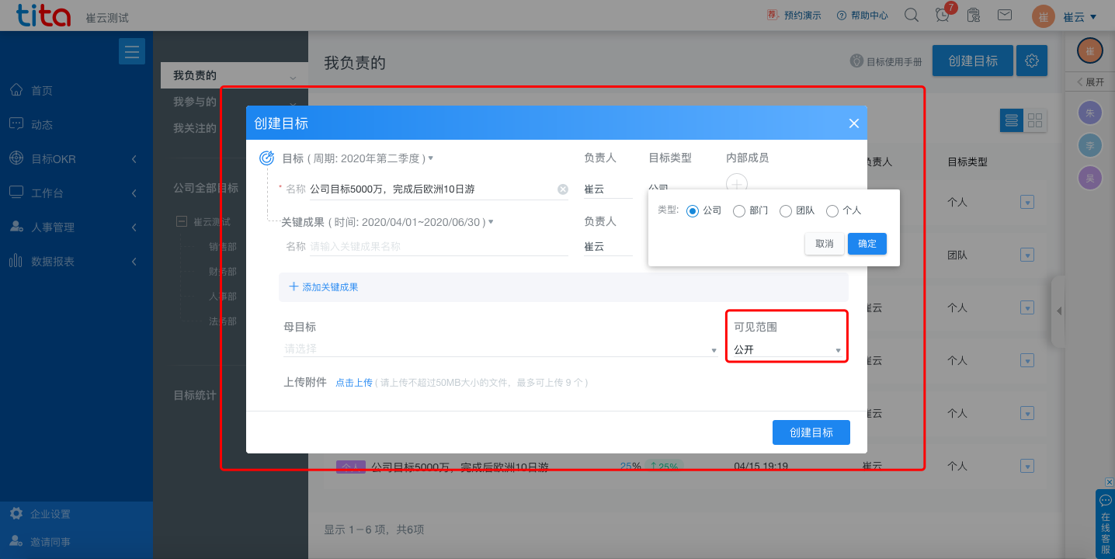Clear the objective name input text
The image size is (1115, 559).
coord(563,189)
